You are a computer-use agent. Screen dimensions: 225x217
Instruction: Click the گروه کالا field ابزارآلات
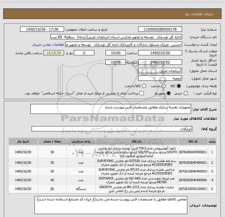(112, 129)
